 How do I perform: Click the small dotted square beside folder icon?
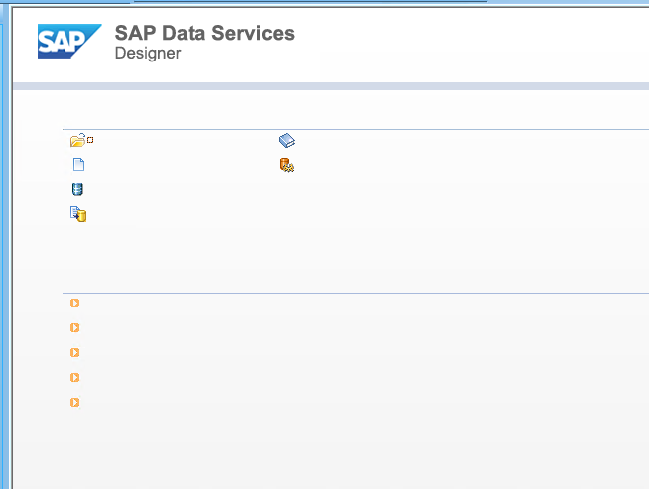pos(90,140)
